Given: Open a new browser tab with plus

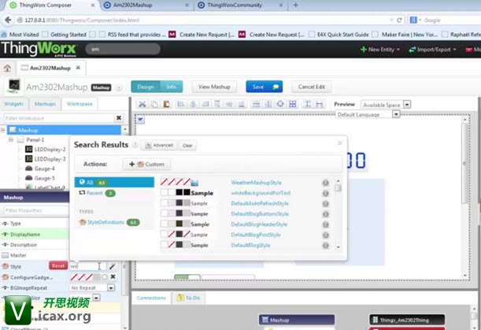Looking at the screenshot, I should pos(295,5).
